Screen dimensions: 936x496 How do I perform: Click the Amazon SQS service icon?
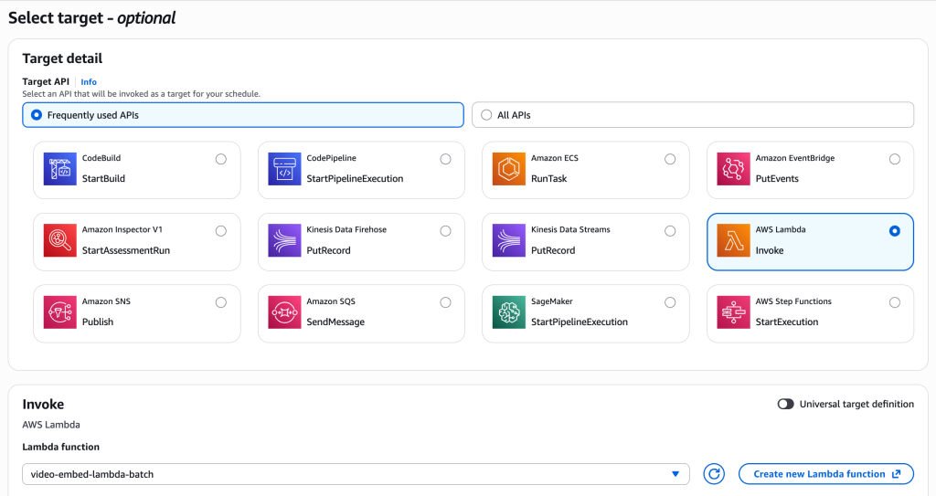(x=284, y=312)
